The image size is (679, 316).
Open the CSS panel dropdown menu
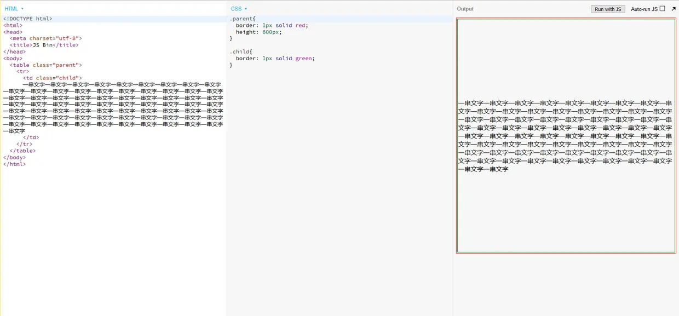tap(245, 8)
